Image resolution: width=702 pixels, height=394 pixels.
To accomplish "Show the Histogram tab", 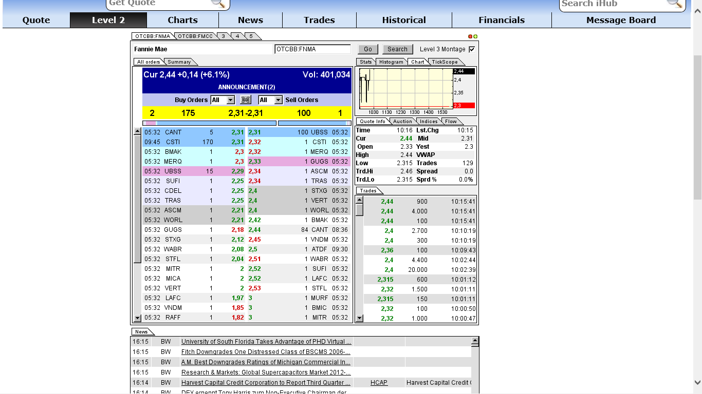I will click(392, 62).
